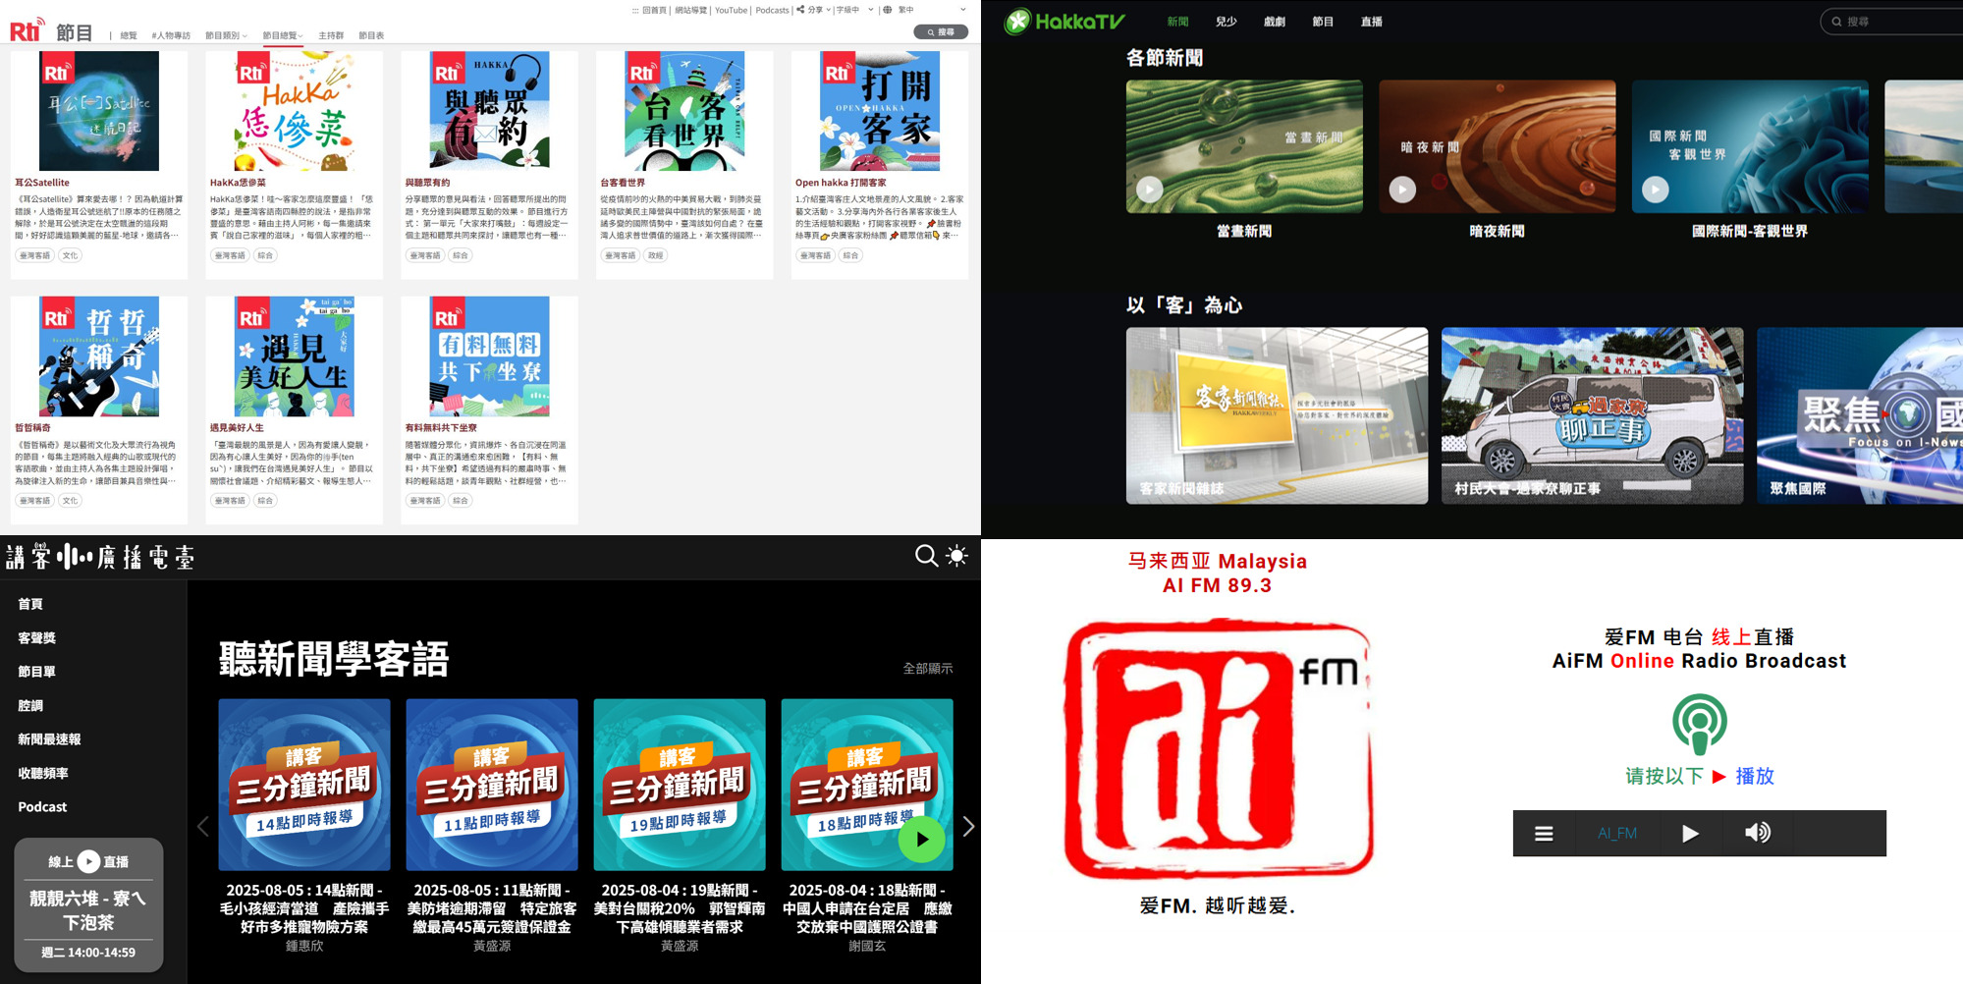
Task: Mute the AI_FM radio volume icon
Action: pos(1757,834)
